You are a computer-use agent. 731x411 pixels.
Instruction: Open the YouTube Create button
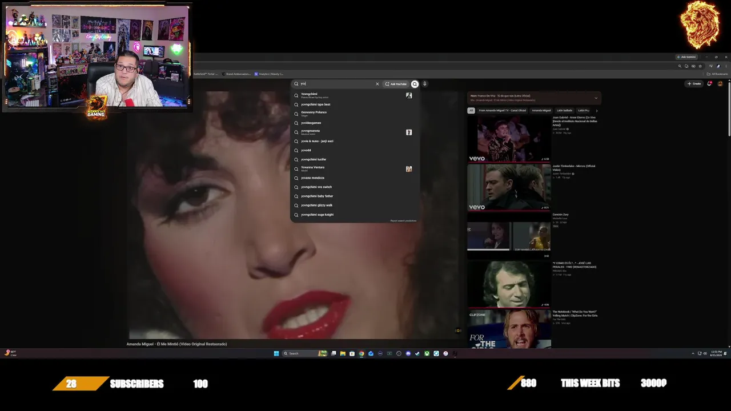pyautogui.click(x=694, y=84)
